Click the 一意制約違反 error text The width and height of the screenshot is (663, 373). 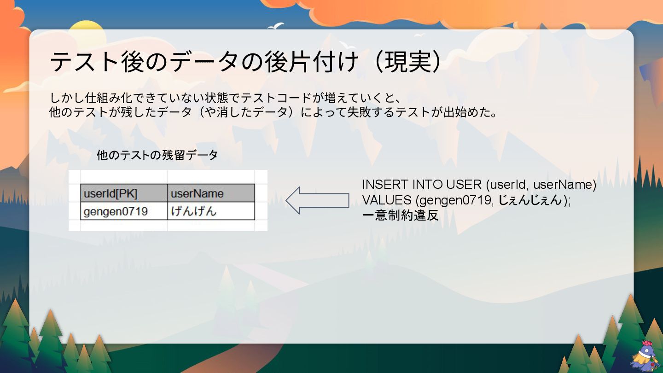pyautogui.click(x=400, y=215)
